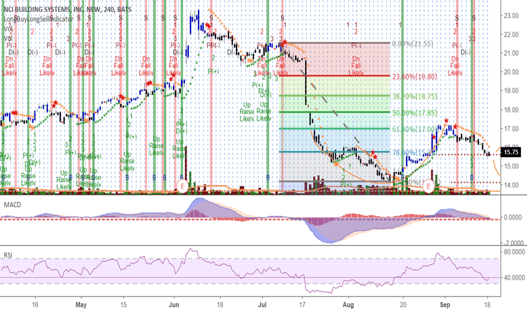Click the 15.00 price axis label
The width and height of the screenshot is (527, 311).
pos(511,166)
